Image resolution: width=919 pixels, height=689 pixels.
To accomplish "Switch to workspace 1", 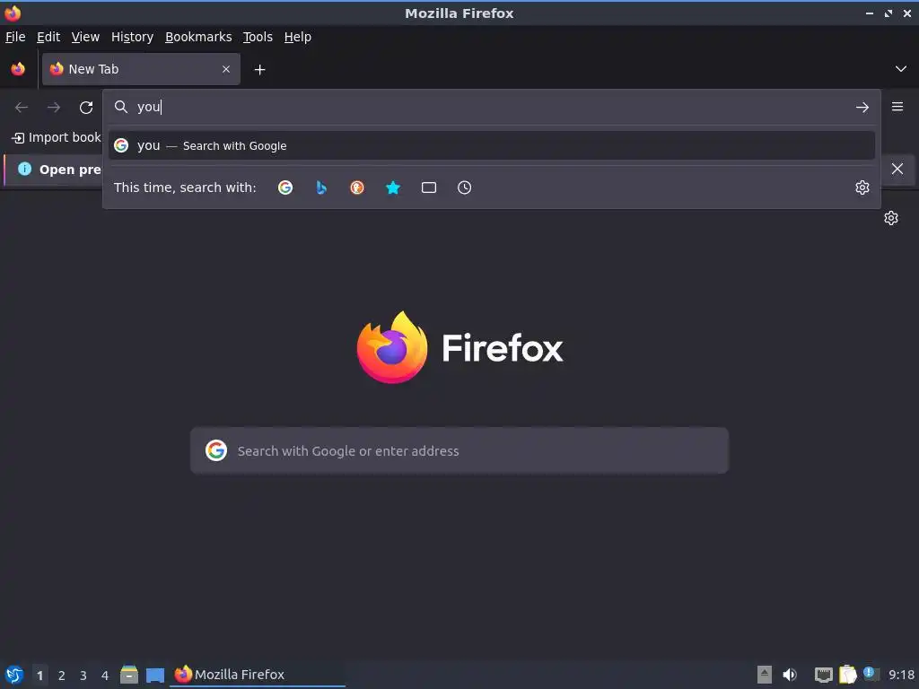I will (x=39, y=676).
